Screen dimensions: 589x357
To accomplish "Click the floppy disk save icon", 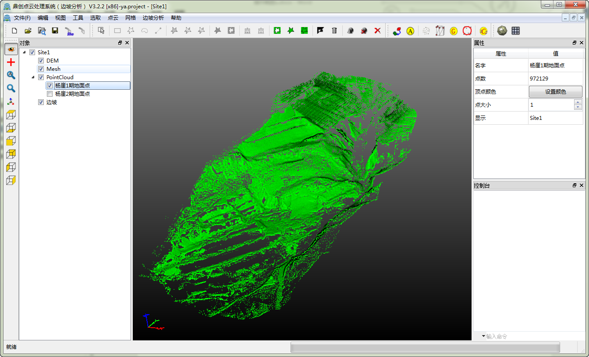I will 55,31.
